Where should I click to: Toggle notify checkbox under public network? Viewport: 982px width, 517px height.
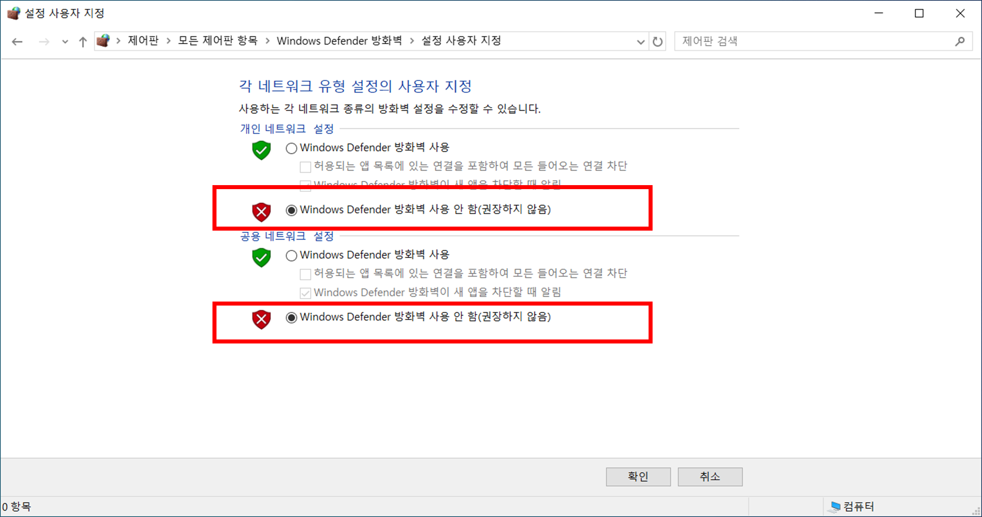[305, 293]
